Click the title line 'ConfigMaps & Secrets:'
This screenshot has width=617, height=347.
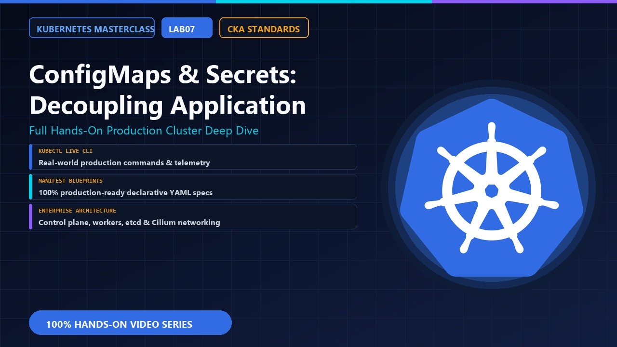coord(162,75)
